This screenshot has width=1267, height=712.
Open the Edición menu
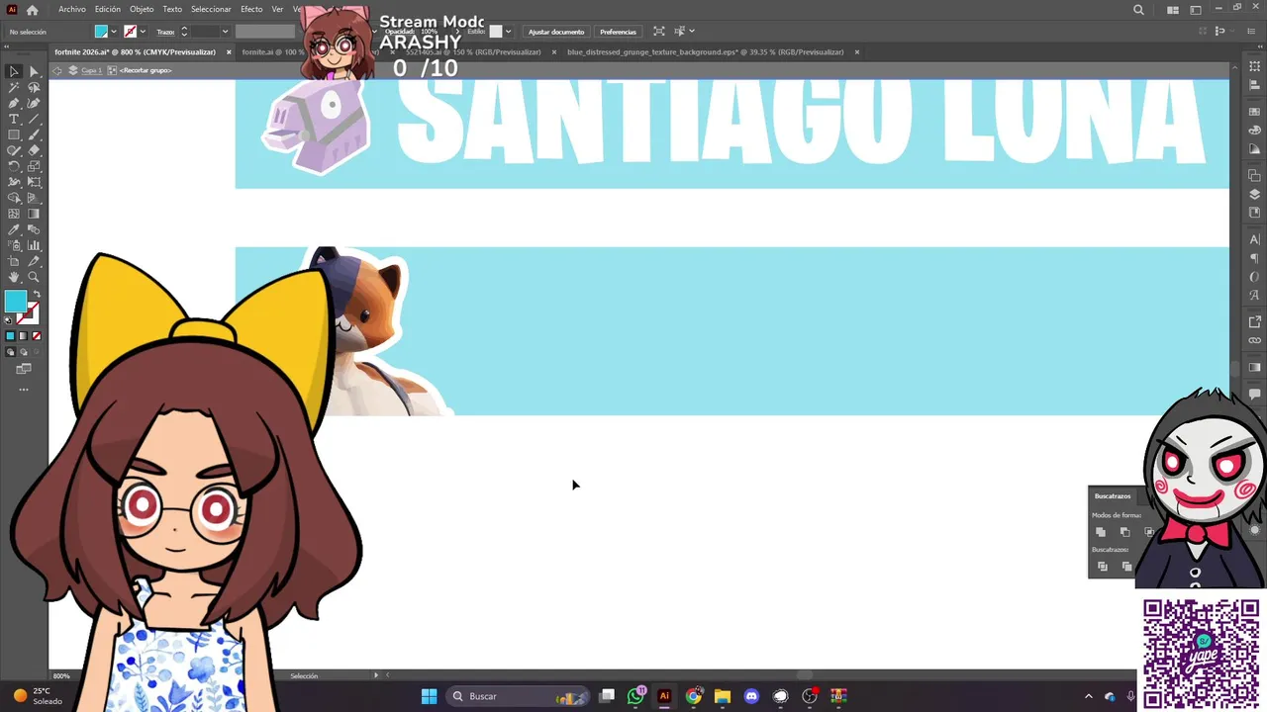(x=108, y=10)
